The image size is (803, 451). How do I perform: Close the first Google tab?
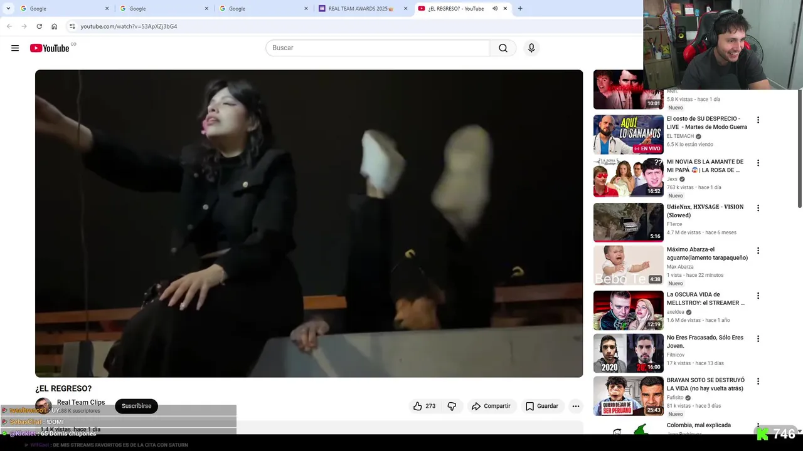point(107,9)
